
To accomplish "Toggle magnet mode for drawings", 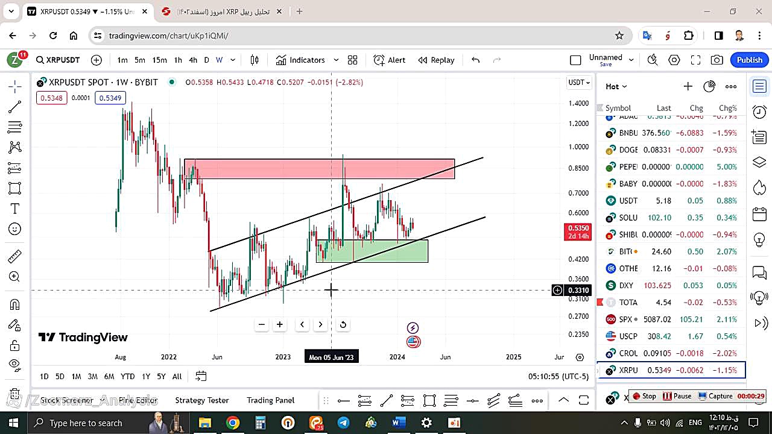I will (15, 304).
